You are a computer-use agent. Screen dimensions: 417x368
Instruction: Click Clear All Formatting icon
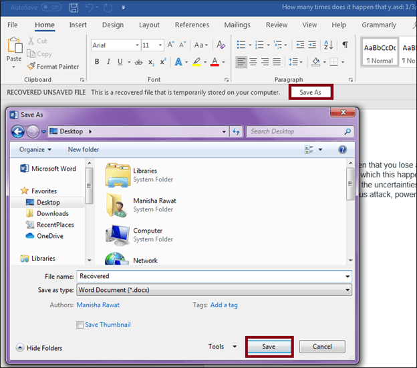coord(221,45)
